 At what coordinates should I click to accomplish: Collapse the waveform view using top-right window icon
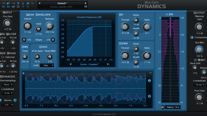pyautogui.click(x=150, y=73)
